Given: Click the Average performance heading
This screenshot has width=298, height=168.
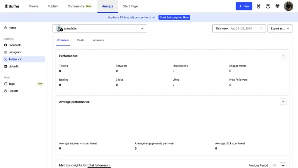Looking at the screenshot, I should (74, 102).
